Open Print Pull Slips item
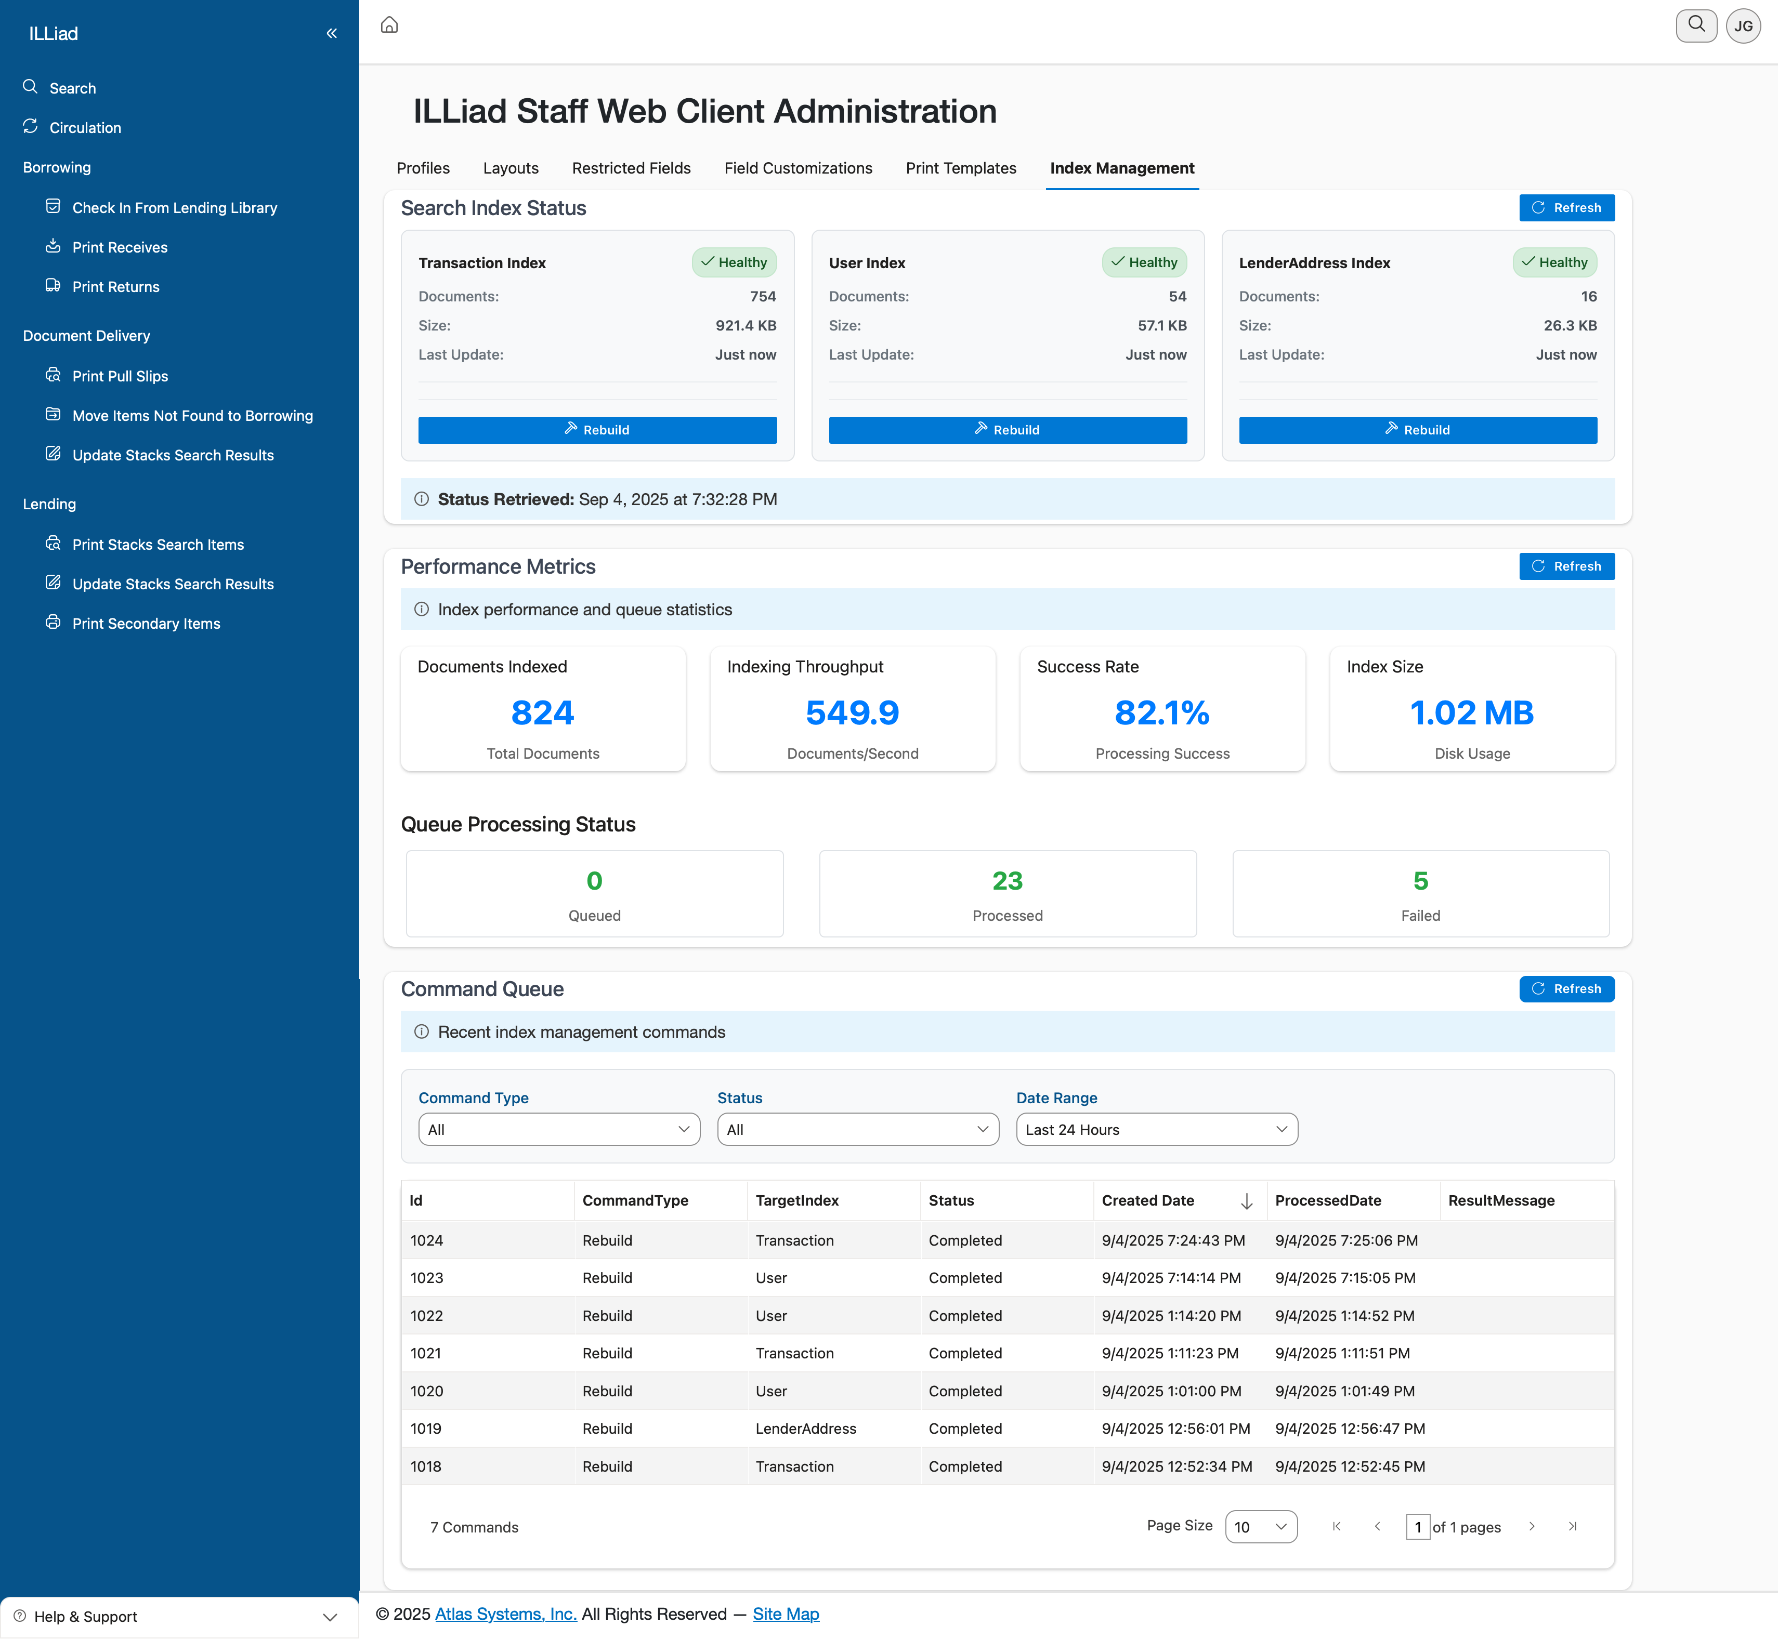Image resolution: width=1778 pixels, height=1639 pixels. [120, 376]
